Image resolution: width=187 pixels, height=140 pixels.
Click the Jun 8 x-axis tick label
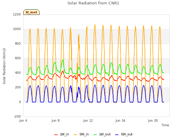[x=56, y=120]
